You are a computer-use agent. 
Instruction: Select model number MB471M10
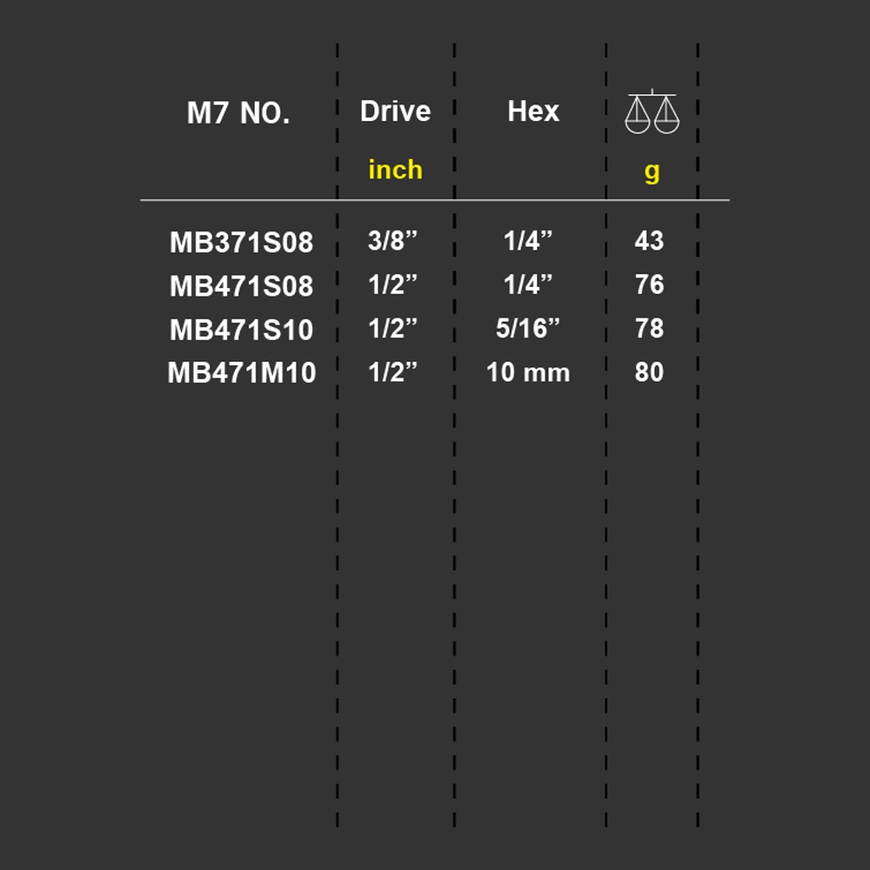[241, 372]
